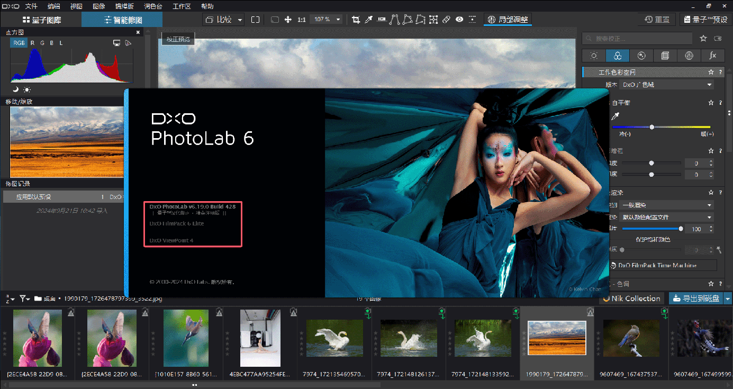
Task: Open the DxO 广色域 version dropdown
Action: tap(666, 85)
